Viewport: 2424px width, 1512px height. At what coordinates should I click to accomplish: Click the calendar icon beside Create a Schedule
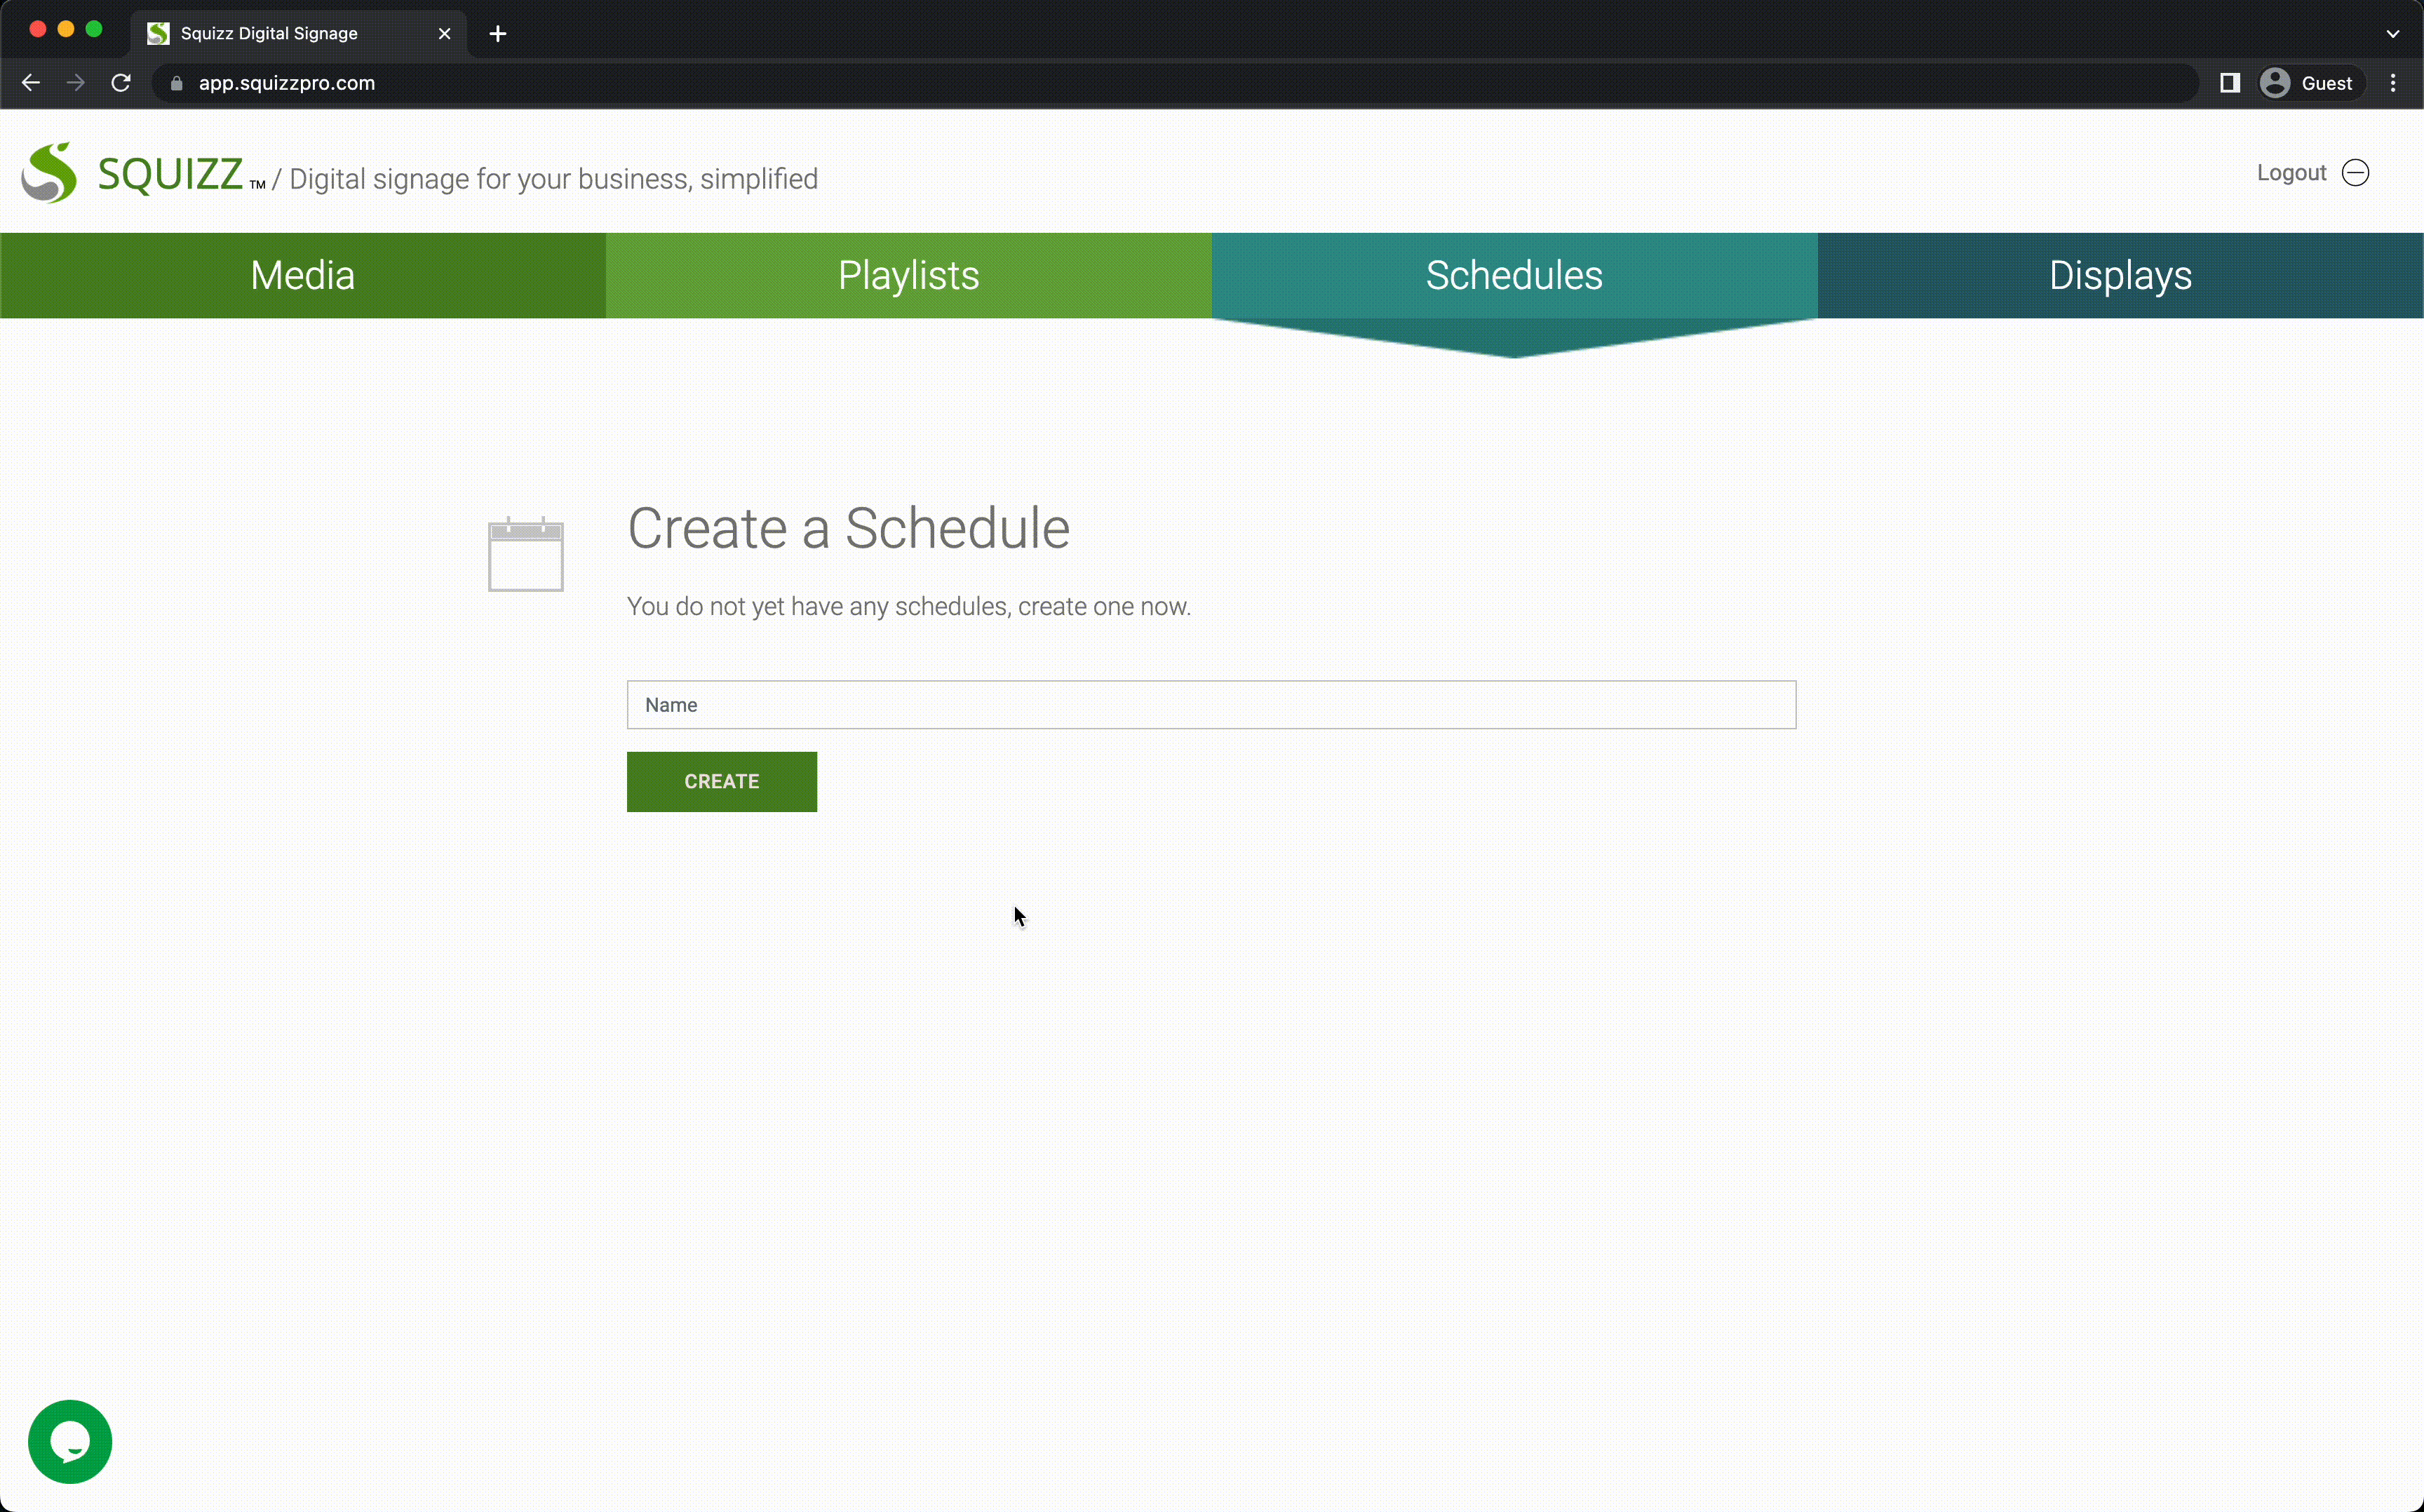tap(525, 554)
